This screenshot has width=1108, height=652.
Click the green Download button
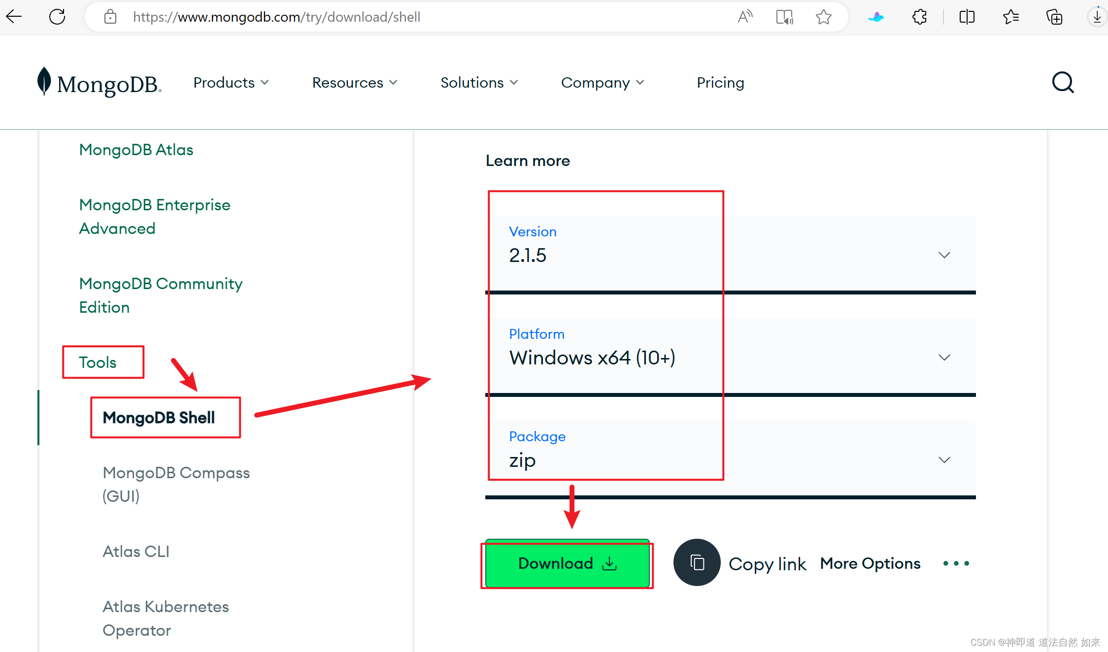[567, 564]
